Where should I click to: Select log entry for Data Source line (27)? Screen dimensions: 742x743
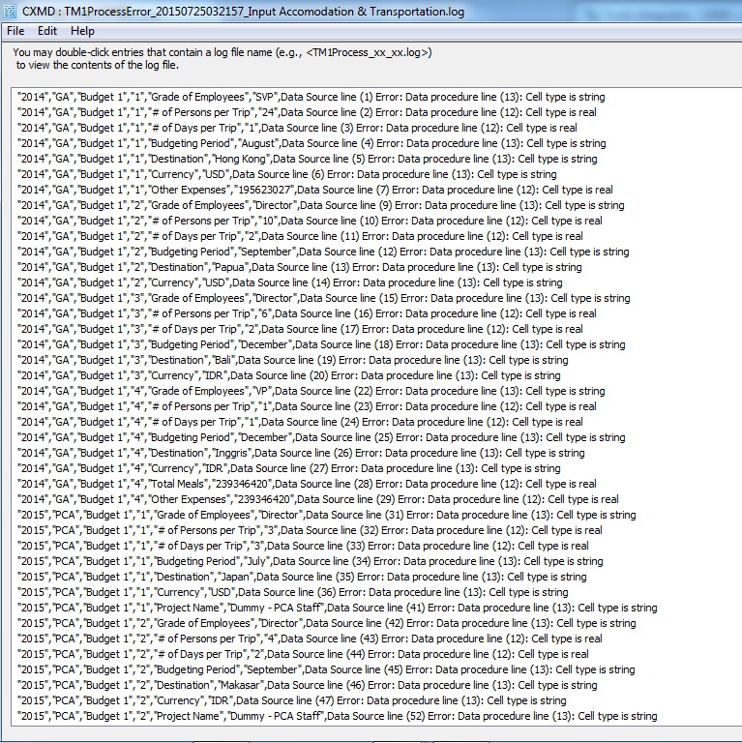click(x=289, y=468)
